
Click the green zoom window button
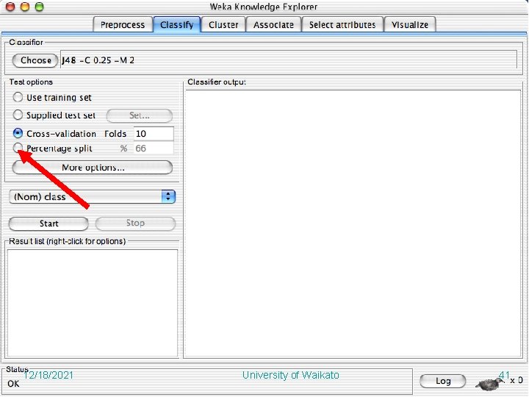click(40, 7)
